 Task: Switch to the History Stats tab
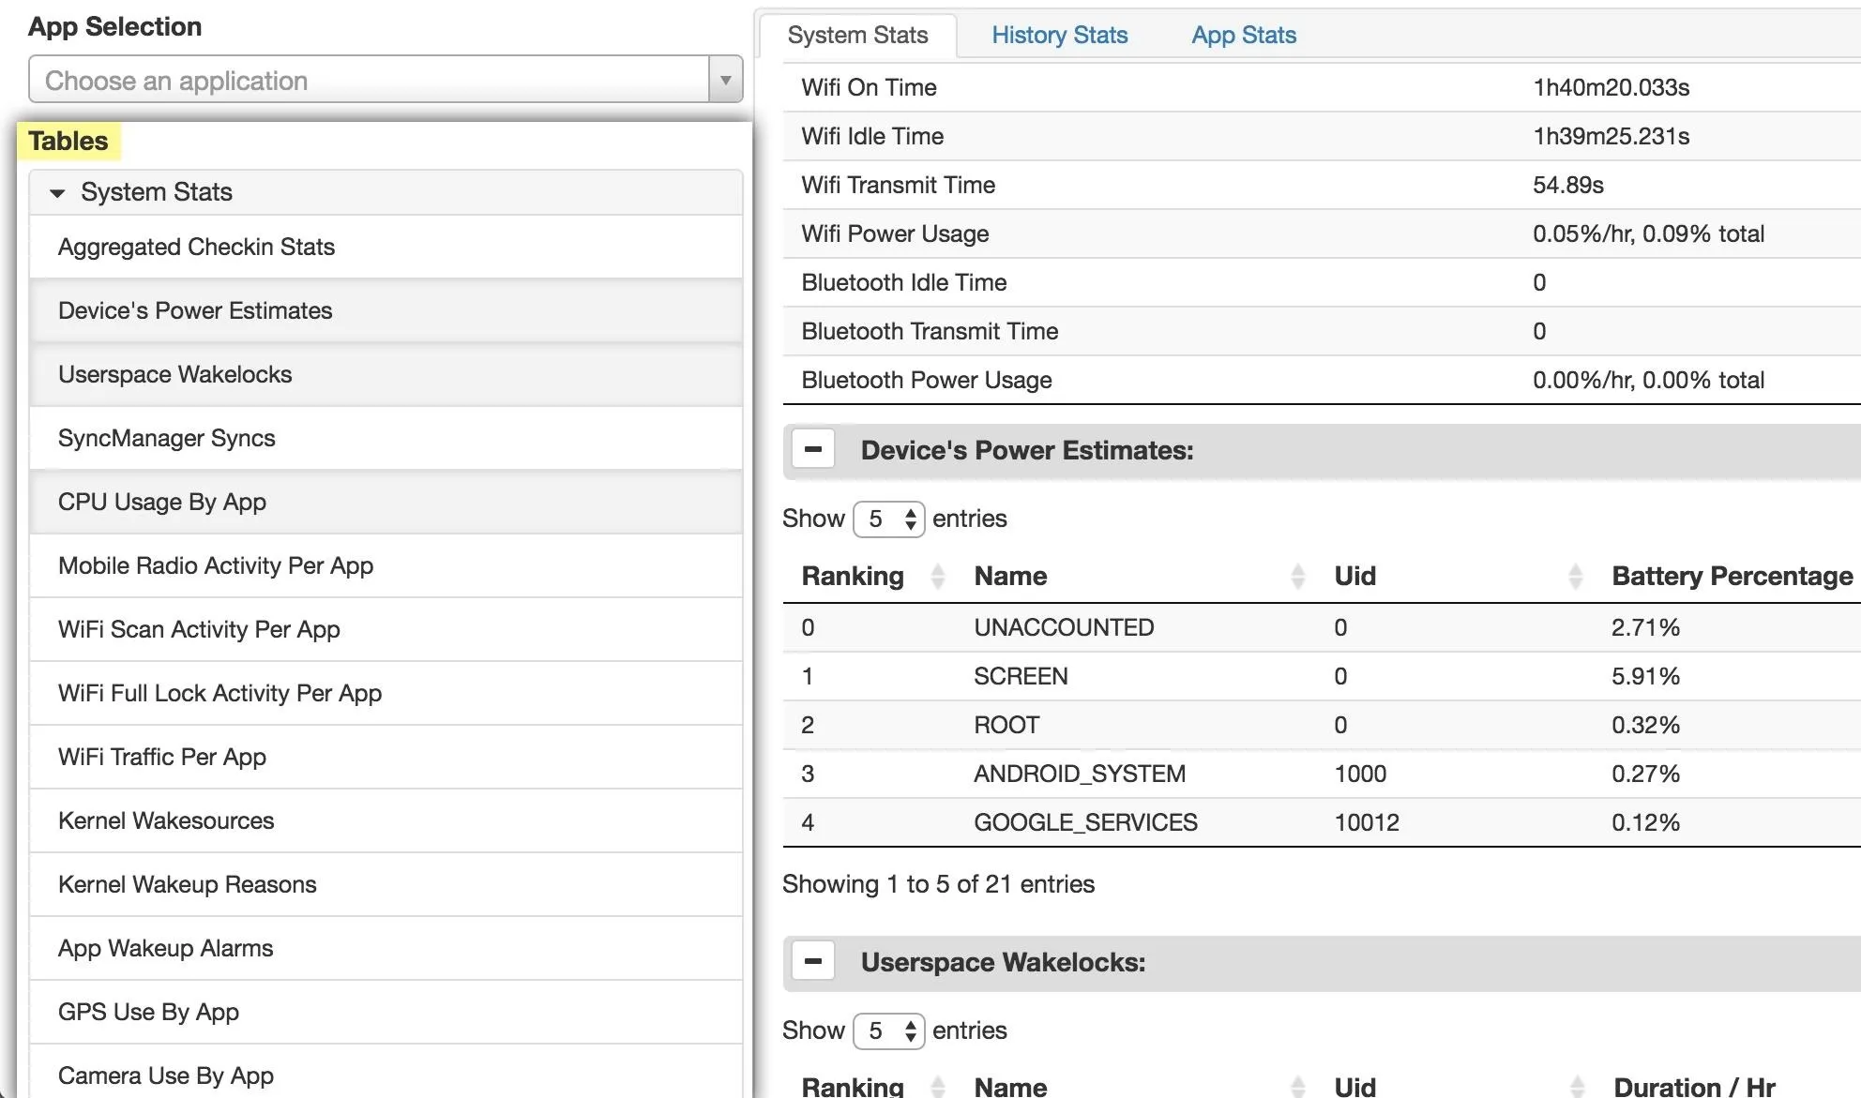pos(1060,36)
